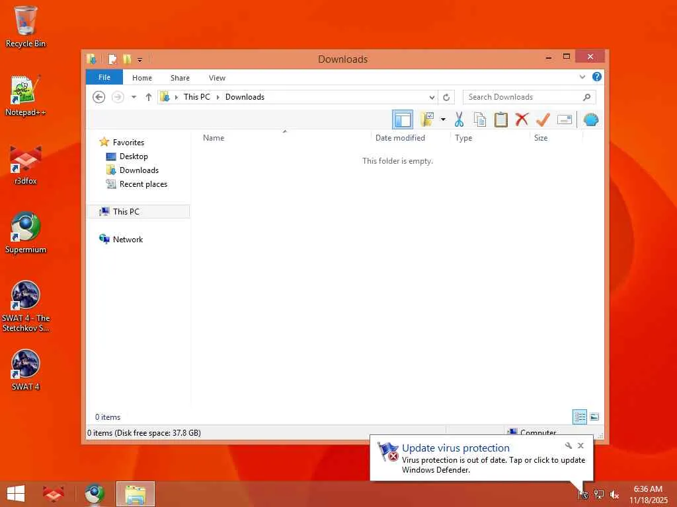Screen dimensions: 677x507
Task: Select Desktop under Favorites
Action: (x=134, y=156)
